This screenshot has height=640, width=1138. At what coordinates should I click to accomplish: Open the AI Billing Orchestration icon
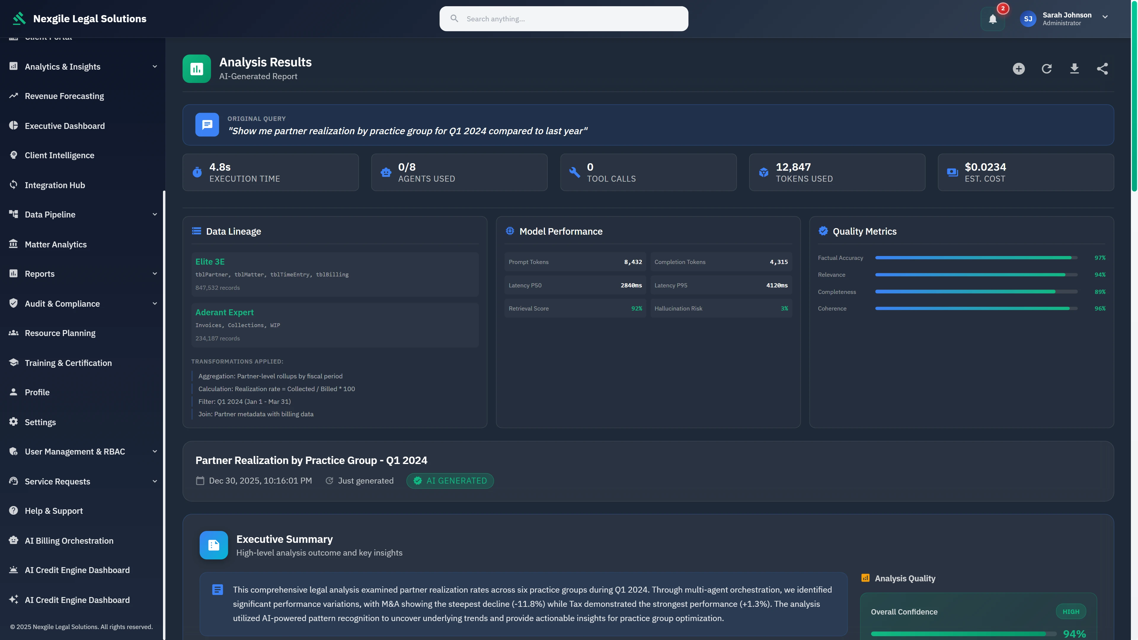click(13, 540)
